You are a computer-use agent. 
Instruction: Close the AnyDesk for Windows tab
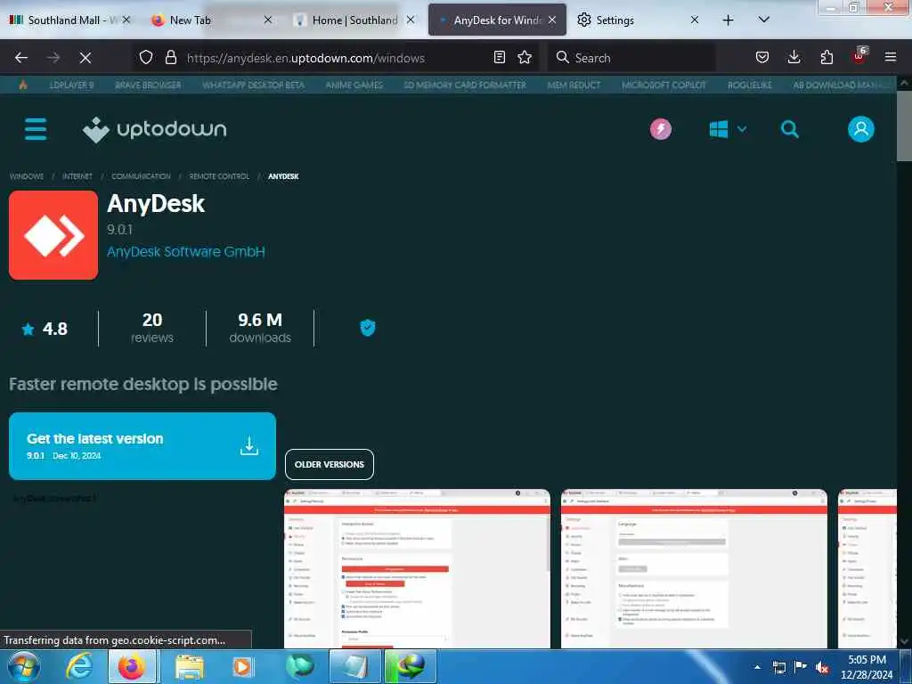click(x=552, y=20)
